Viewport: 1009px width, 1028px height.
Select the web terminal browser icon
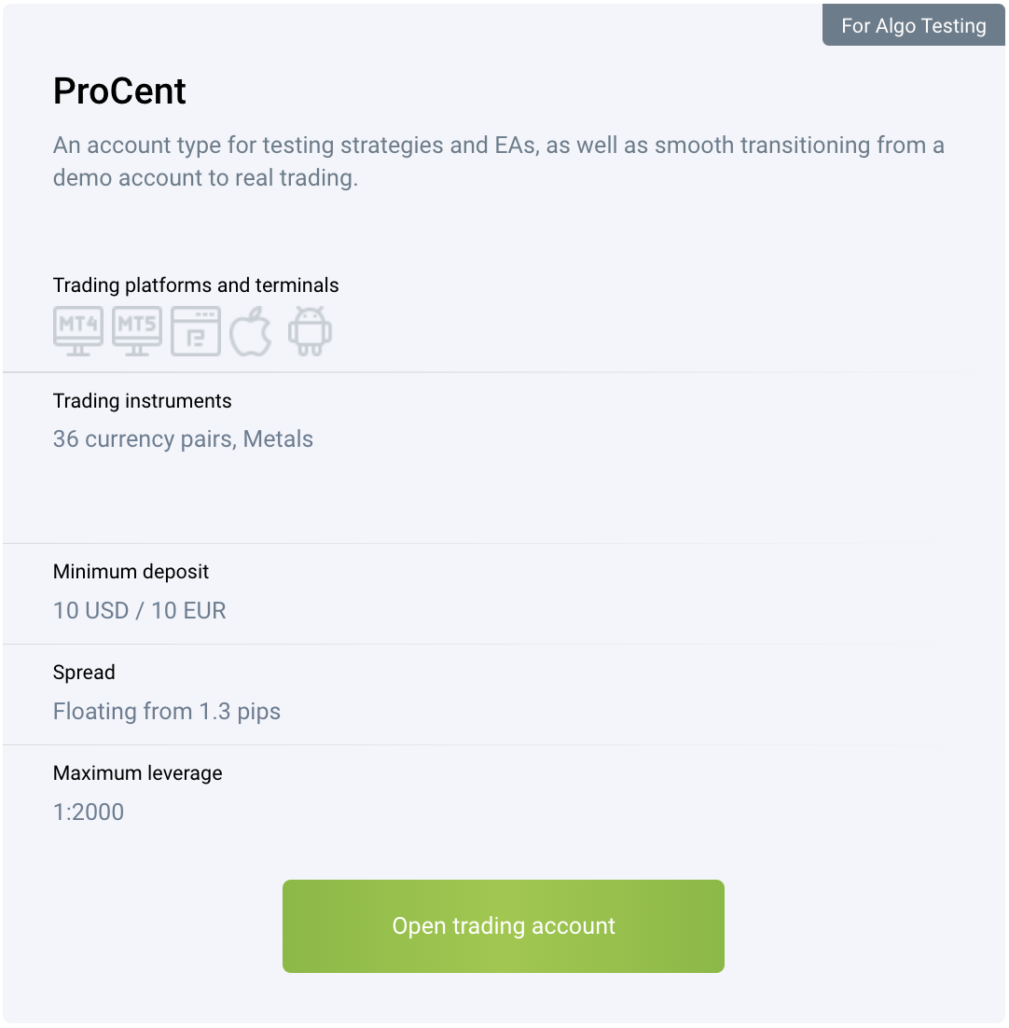[196, 330]
